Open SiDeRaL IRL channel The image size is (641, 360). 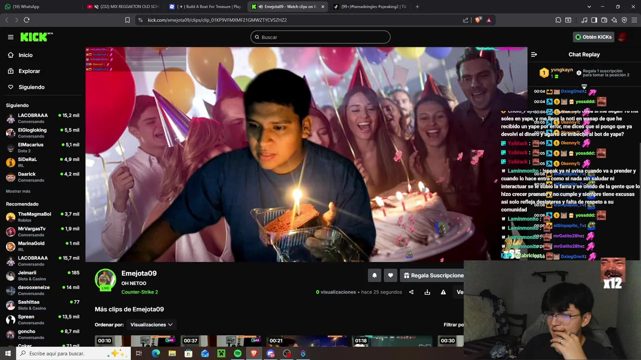pos(43,162)
